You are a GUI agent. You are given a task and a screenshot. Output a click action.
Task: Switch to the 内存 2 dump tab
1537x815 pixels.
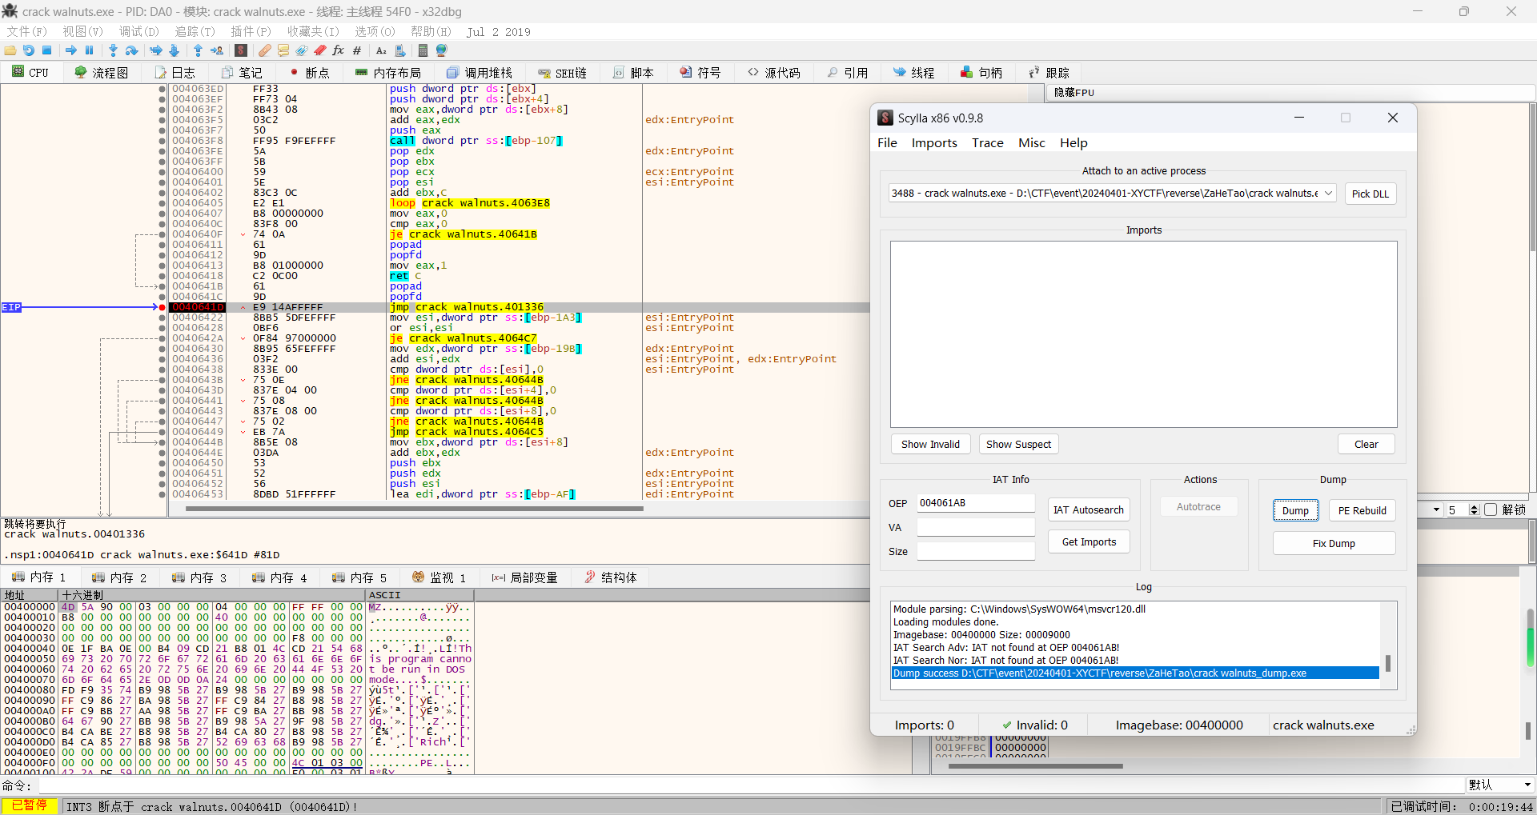coord(119,577)
